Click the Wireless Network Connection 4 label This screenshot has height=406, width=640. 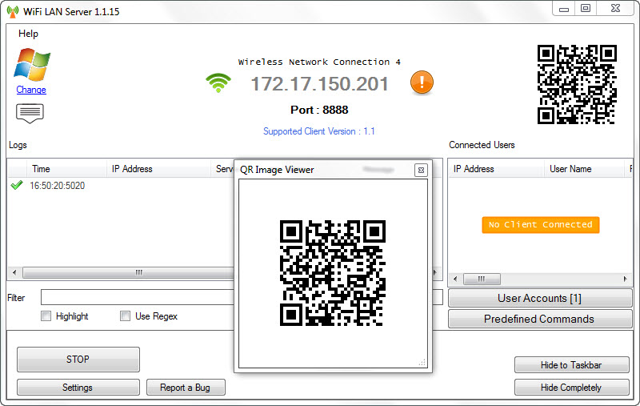319,62
